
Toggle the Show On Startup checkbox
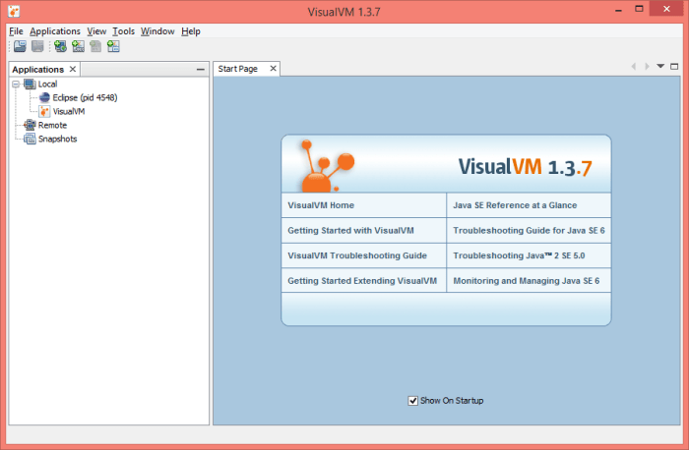click(412, 401)
